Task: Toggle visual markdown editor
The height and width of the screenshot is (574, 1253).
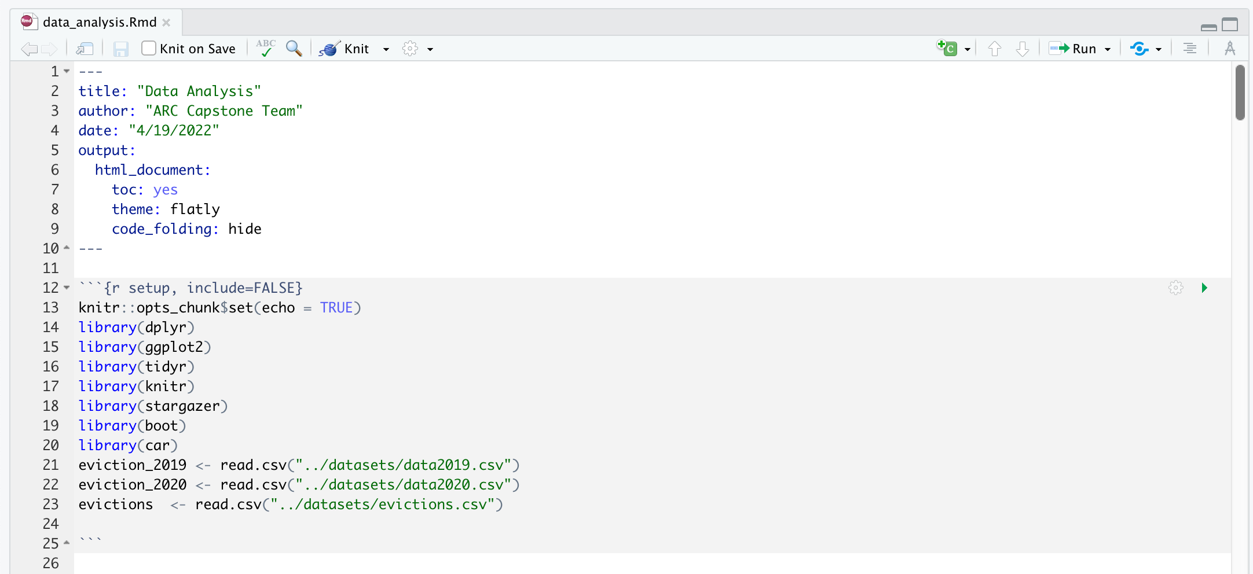Action: [x=1230, y=49]
